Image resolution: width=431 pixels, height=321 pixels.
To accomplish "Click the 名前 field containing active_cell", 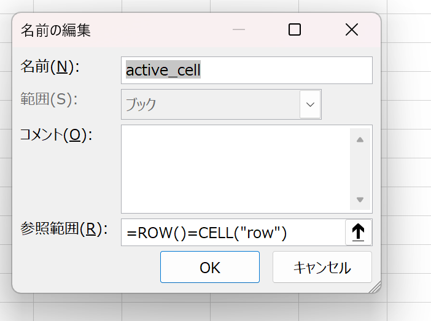I will click(x=247, y=71).
